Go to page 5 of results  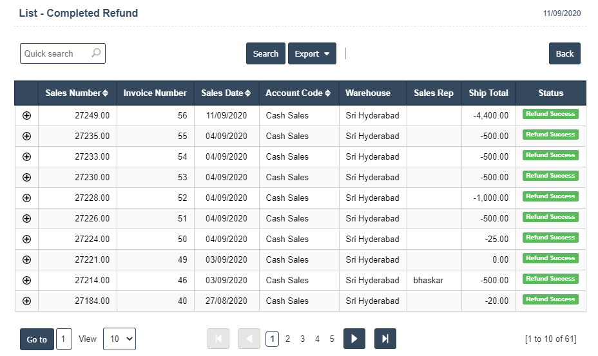pos(332,339)
